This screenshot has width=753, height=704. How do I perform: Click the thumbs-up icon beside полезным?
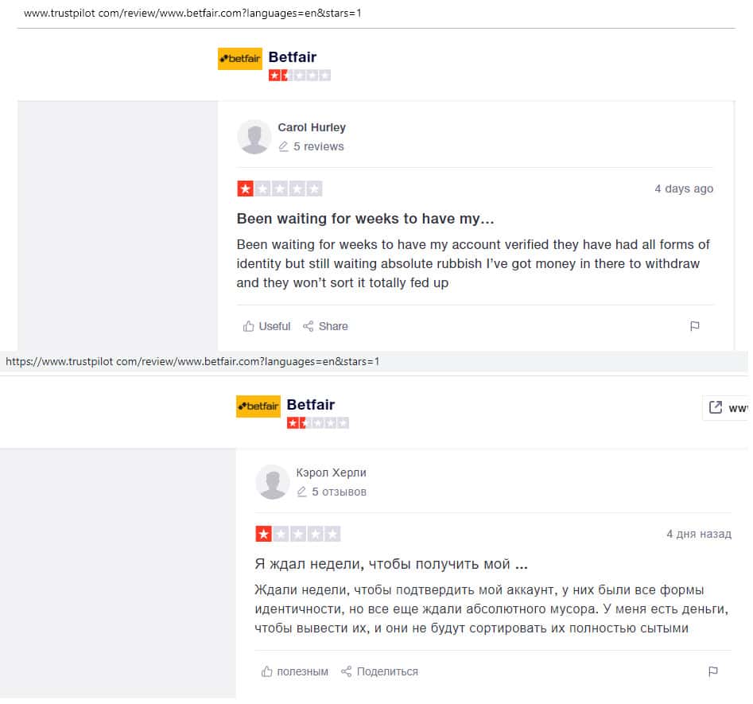[267, 671]
